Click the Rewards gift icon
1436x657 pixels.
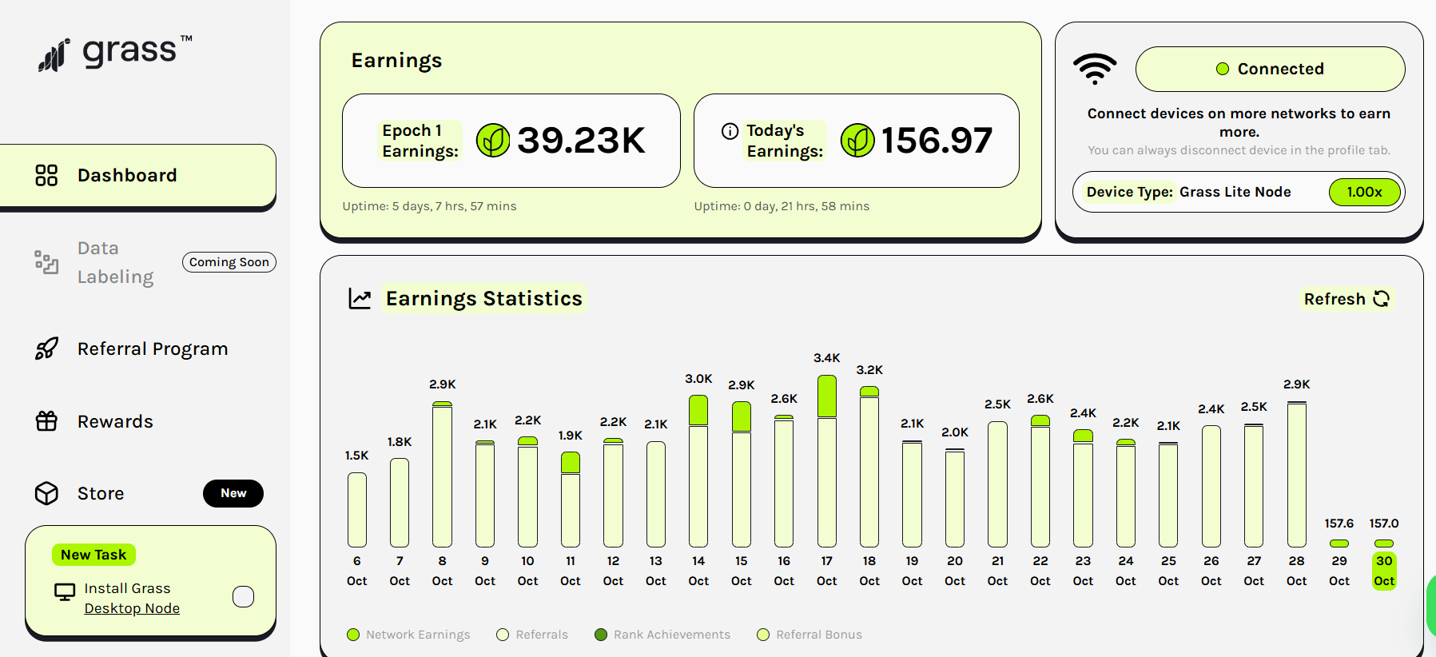(x=46, y=421)
